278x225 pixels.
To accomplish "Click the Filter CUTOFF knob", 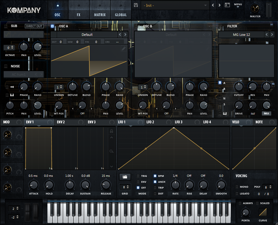I will 239,87.
